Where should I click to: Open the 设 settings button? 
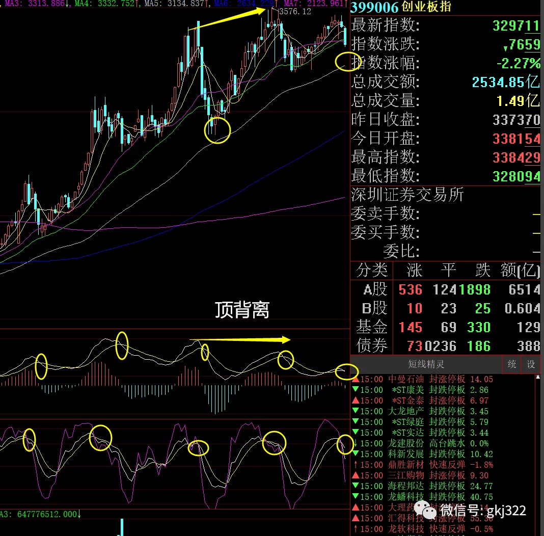[531, 364]
